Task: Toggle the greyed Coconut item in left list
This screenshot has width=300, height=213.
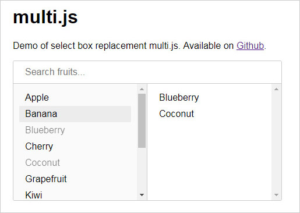Action: click(x=75, y=163)
